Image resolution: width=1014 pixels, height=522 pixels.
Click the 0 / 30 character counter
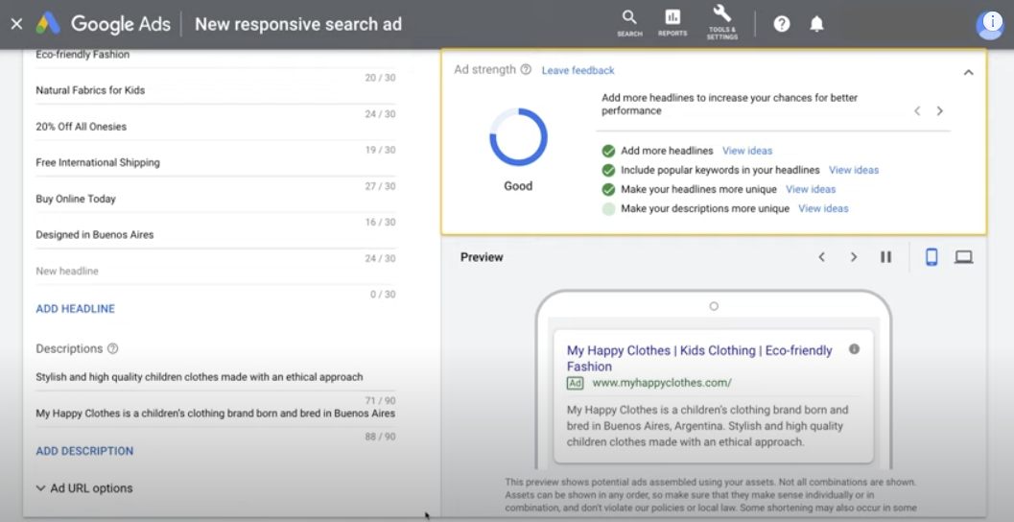[x=383, y=295]
